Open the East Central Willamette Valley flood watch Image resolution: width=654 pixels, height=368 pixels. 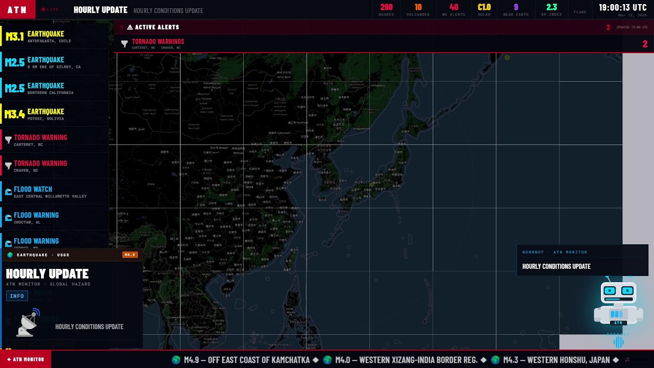click(55, 192)
